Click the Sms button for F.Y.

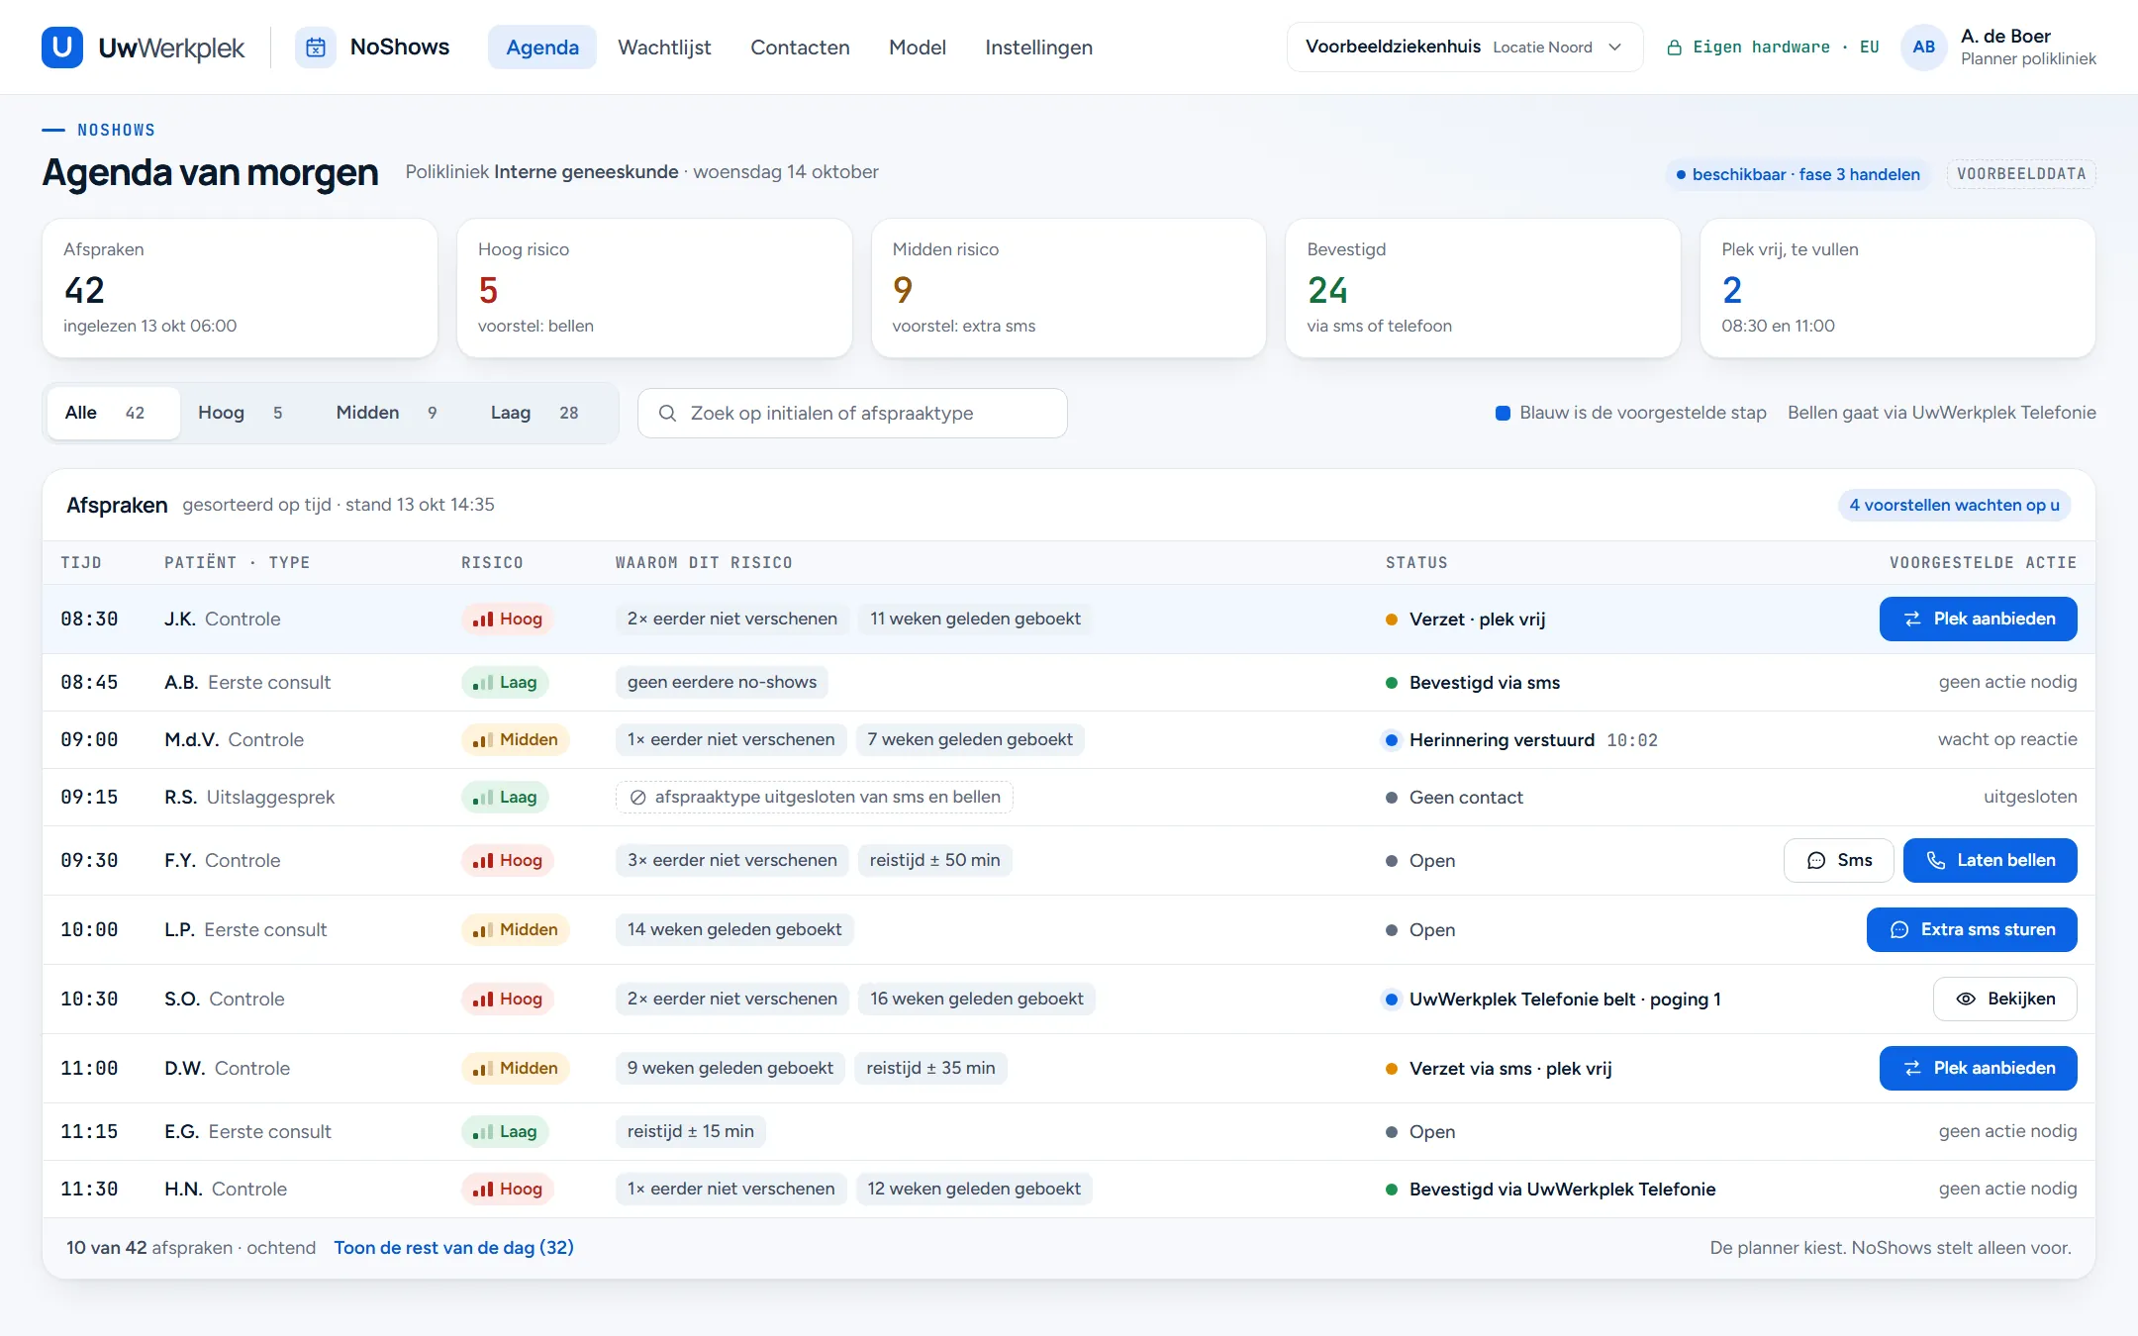point(1838,860)
